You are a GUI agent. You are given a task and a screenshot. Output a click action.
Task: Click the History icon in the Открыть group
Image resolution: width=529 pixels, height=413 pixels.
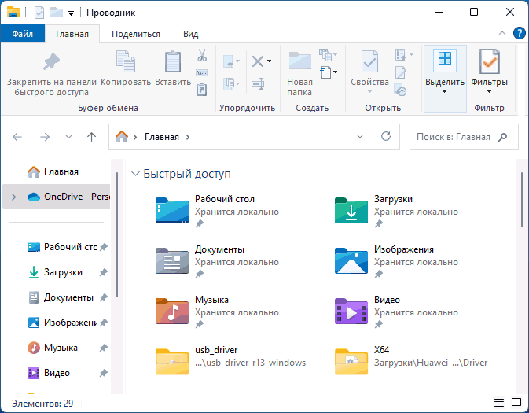[x=400, y=90]
